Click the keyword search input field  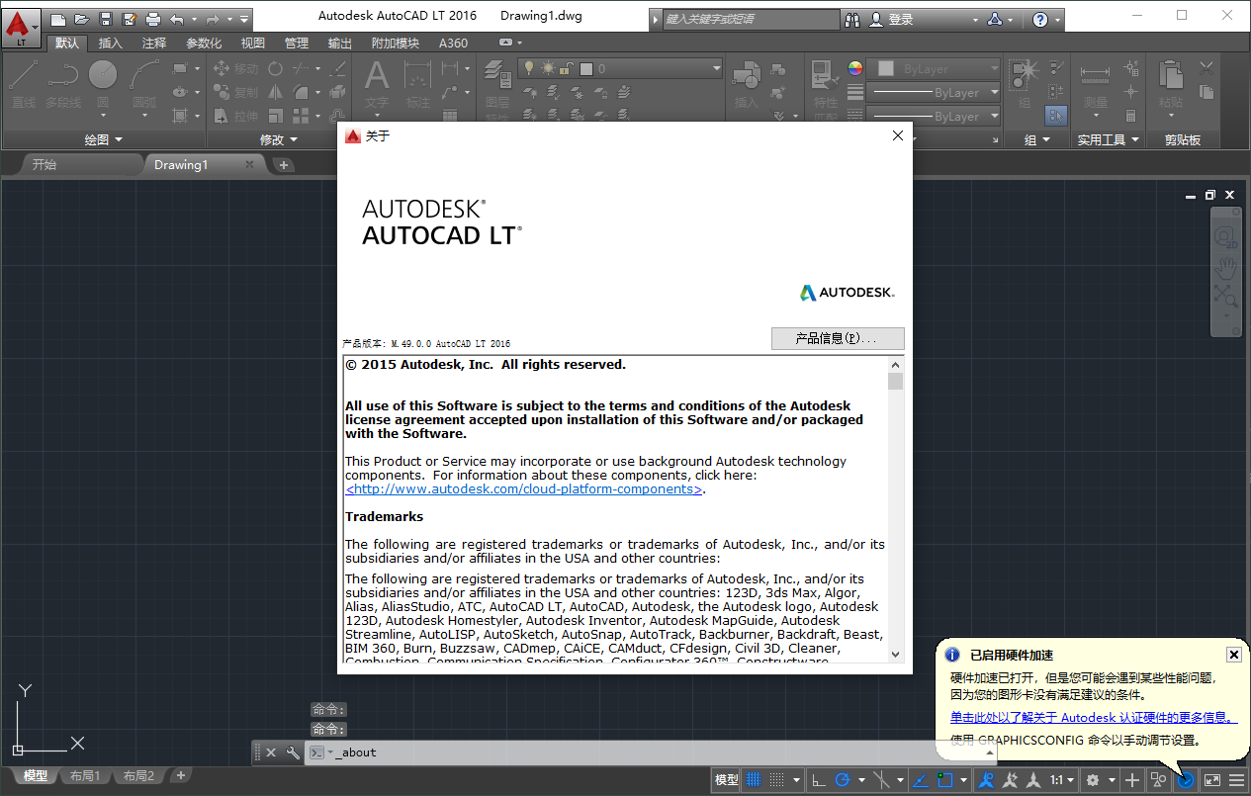tap(751, 19)
